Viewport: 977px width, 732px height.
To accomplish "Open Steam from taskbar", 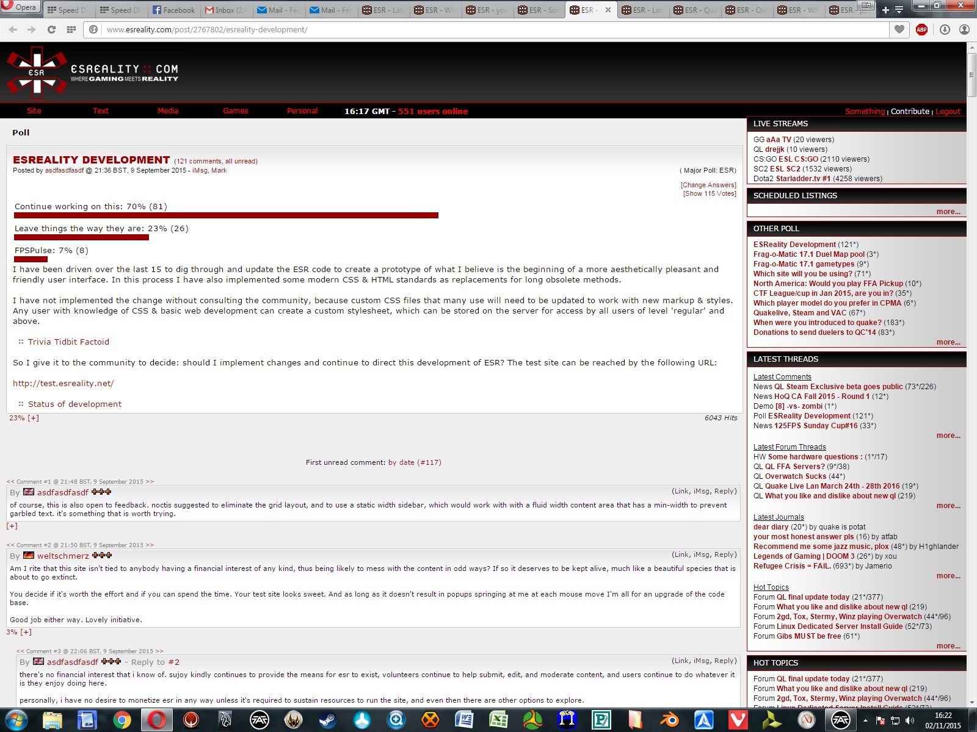I will coord(328,720).
